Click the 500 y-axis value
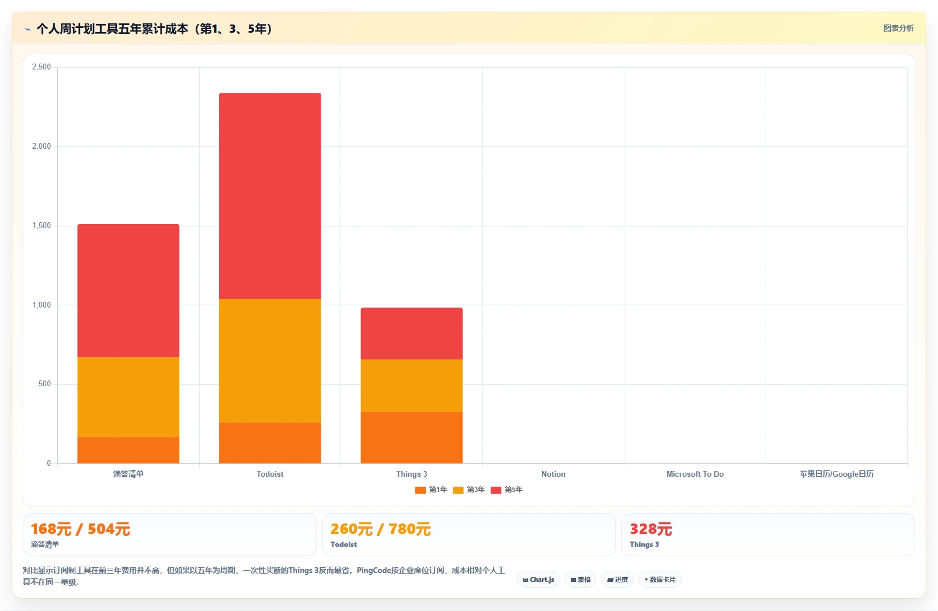Viewport: 938px width, 611px height. [45, 384]
